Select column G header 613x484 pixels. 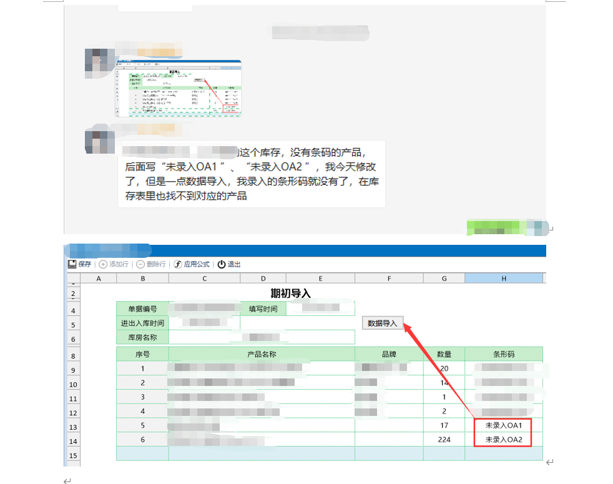pos(444,279)
